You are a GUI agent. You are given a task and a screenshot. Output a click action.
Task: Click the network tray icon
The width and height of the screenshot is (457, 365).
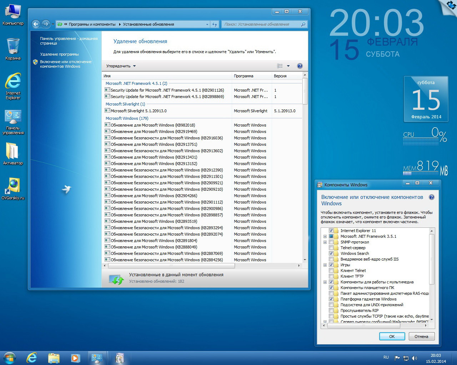[x=406, y=358]
